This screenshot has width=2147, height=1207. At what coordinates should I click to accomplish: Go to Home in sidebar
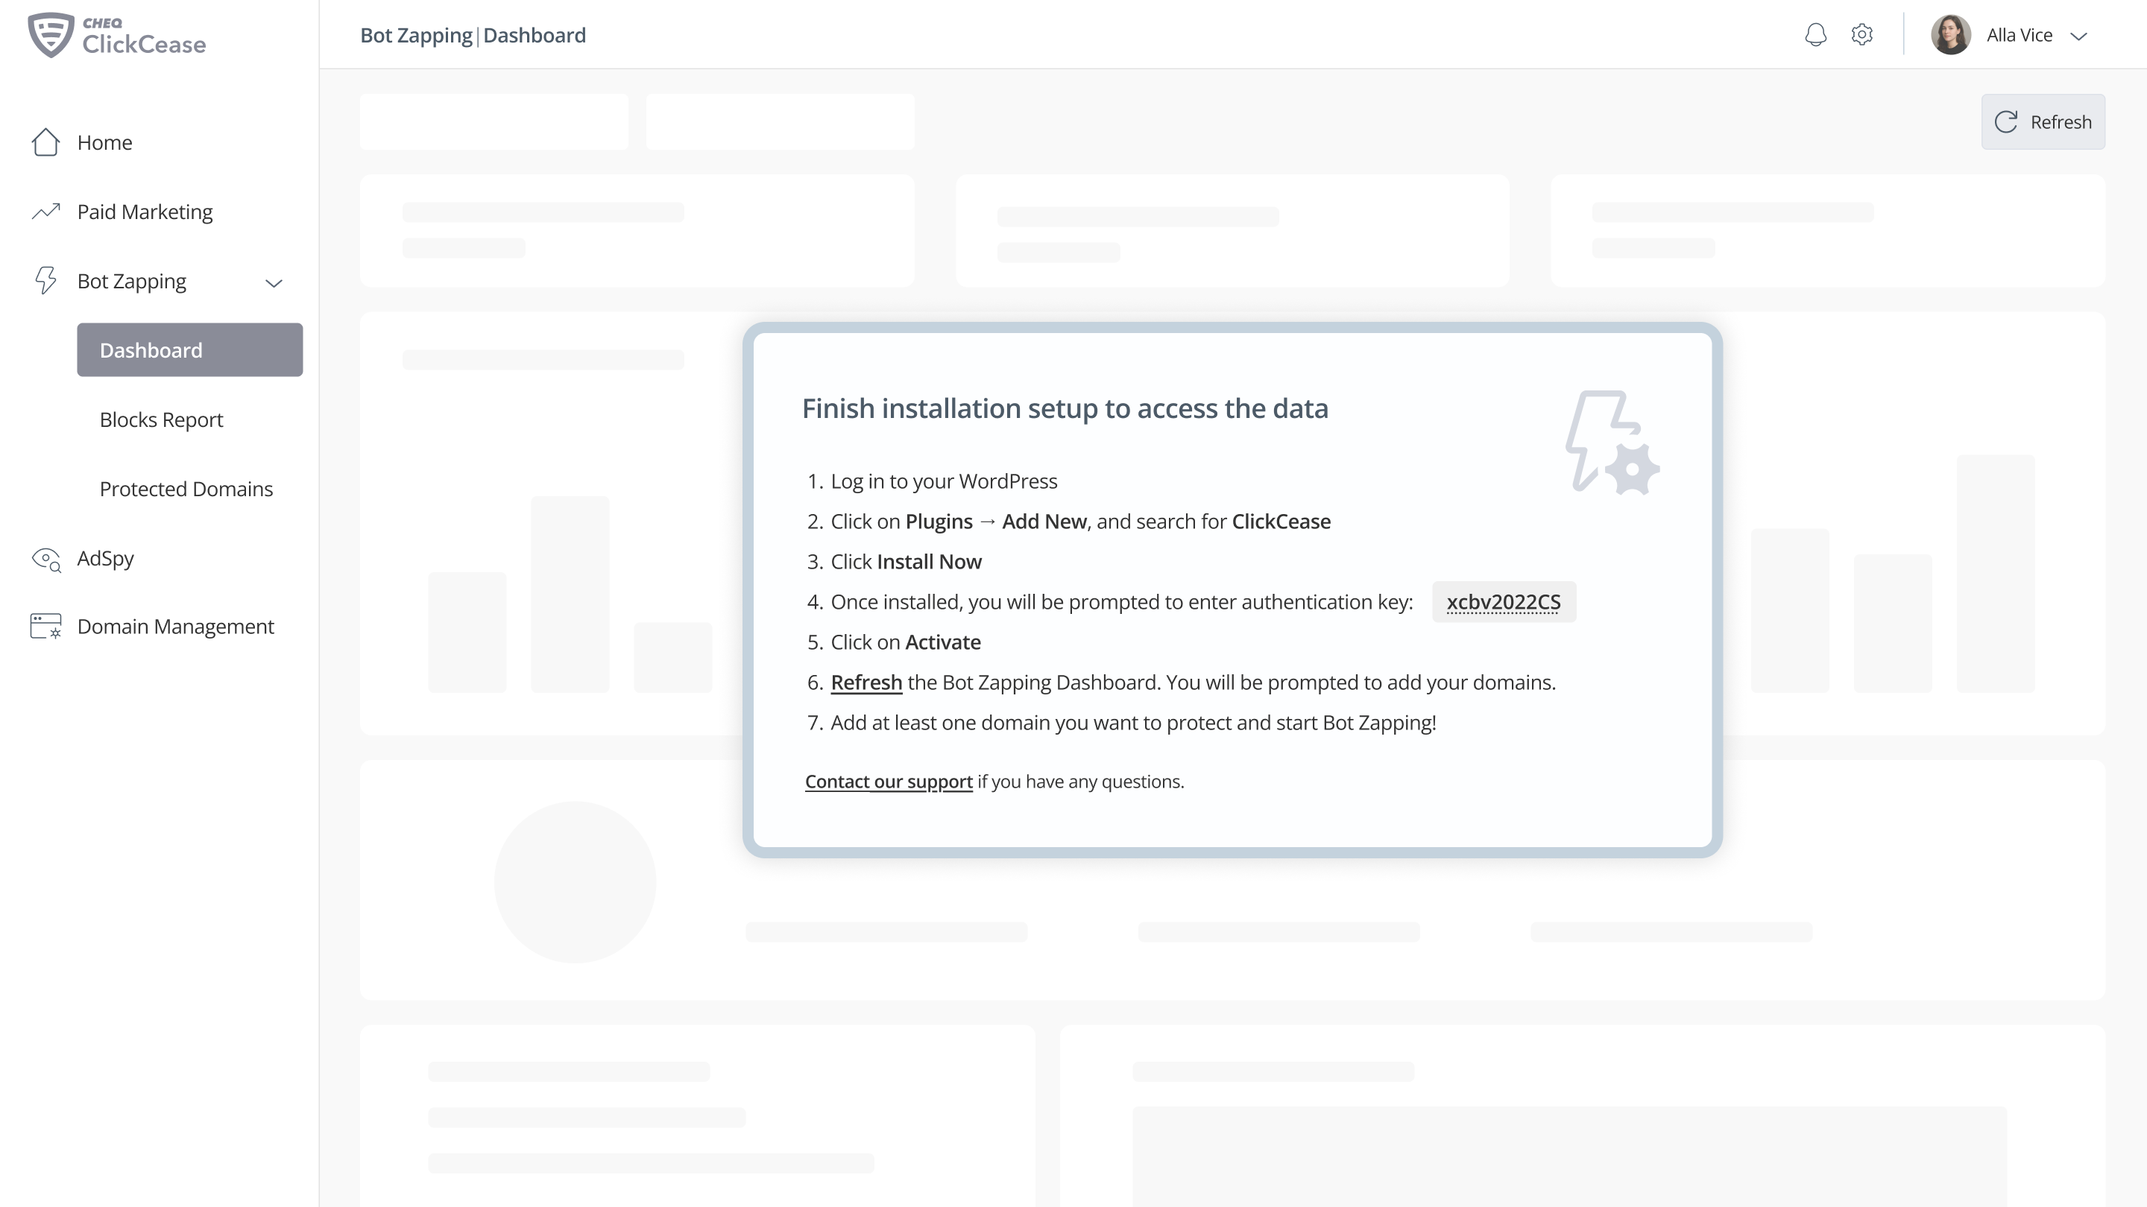click(x=104, y=142)
